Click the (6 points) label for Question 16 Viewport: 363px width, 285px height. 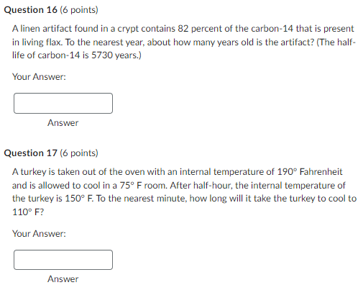pyautogui.click(x=79, y=10)
